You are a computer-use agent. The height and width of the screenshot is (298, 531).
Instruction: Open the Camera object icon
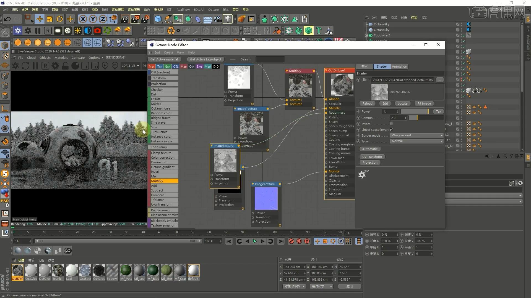[x=218, y=19]
